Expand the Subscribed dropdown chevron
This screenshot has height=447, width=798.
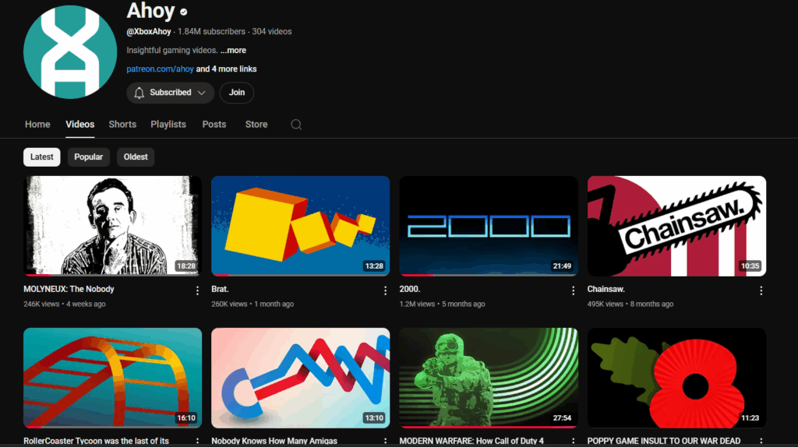click(x=202, y=93)
